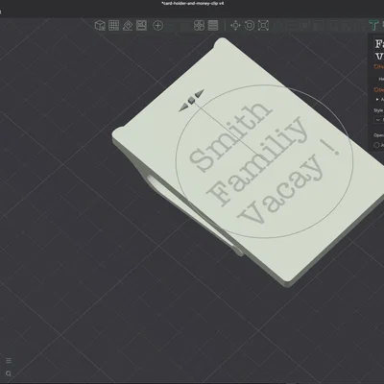This screenshot has height=384, width=384.
Task: Click the construction plane fill icon
Action: click(x=128, y=25)
